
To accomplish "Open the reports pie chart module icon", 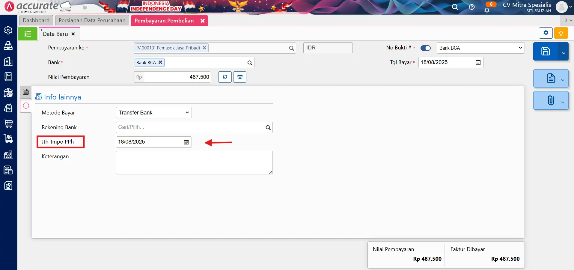I will click(8, 185).
